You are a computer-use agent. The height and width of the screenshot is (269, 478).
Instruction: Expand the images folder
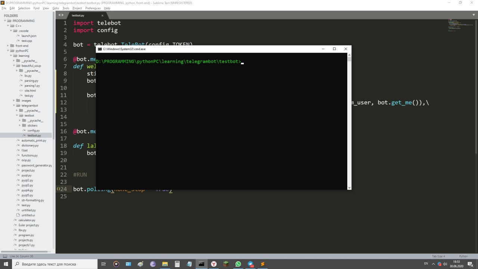(x=14, y=101)
